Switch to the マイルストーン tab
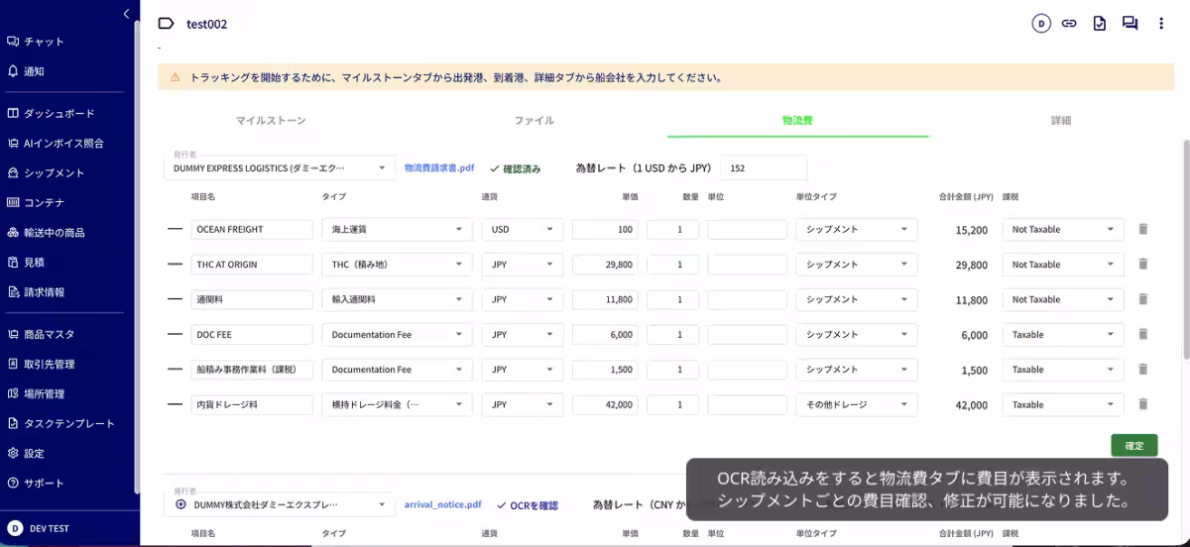Image resolution: width=1190 pixels, height=547 pixels. tap(271, 120)
